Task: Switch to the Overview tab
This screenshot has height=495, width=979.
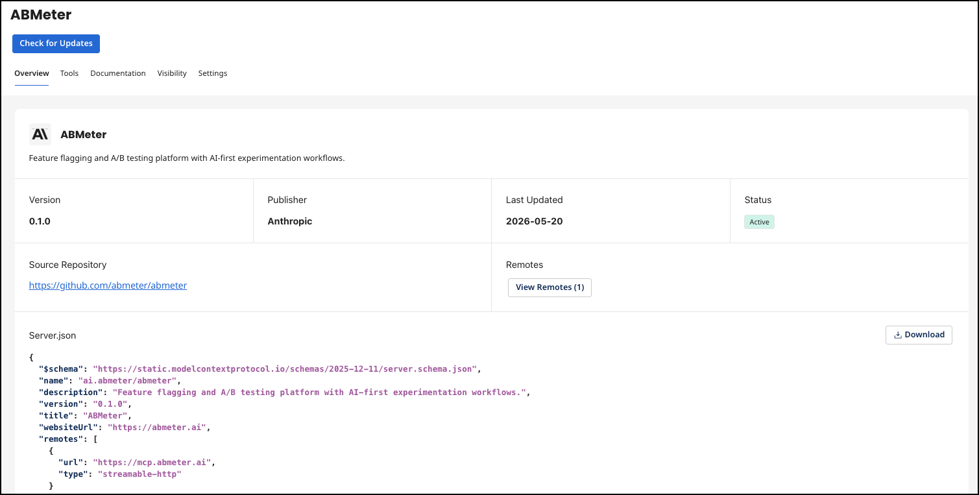Action: pyautogui.click(x=32, y=73)
